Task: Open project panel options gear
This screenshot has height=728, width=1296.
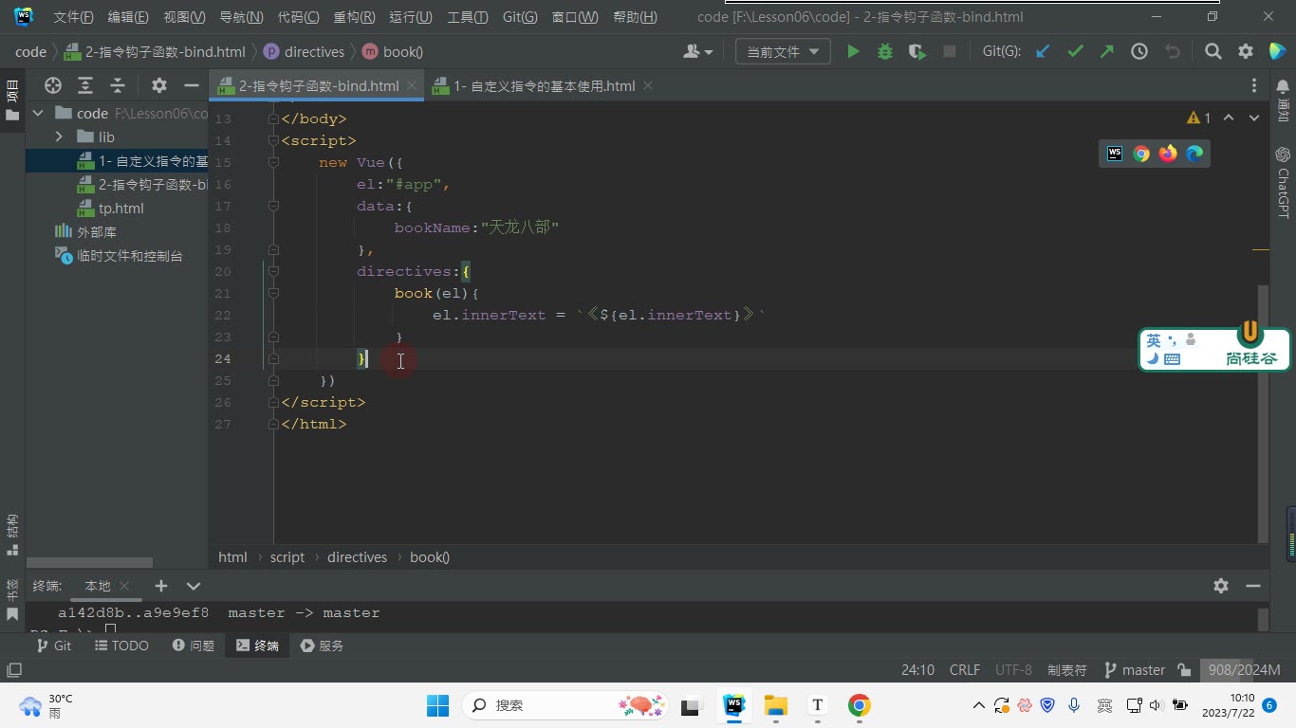Action: coord(159,85)
